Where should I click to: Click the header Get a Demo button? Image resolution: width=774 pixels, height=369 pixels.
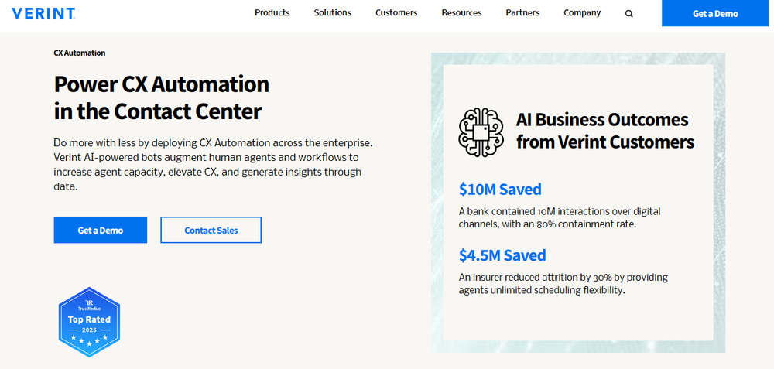click(x=715, y=13)
